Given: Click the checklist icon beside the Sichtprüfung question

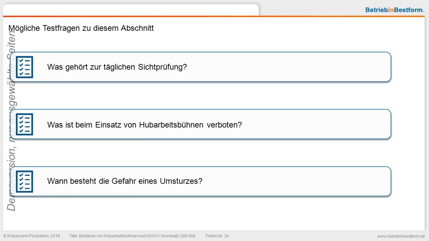Looking at the screenshot, I should tap(24, 67).
